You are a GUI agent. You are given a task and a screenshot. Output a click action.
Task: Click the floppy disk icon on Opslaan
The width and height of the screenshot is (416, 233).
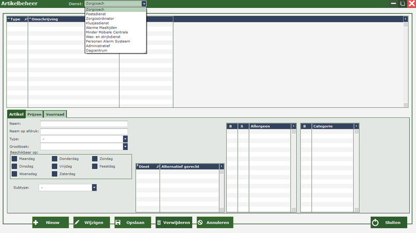pyautogui.click(x=118, y=223)
